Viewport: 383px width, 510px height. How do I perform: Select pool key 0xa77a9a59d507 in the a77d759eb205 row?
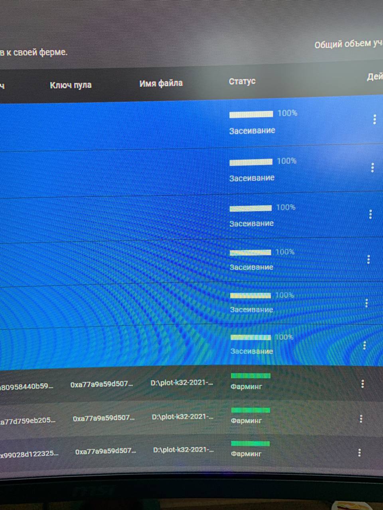[104, 418]
